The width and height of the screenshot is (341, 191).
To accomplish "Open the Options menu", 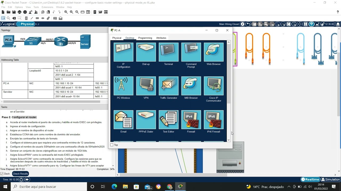I will click(x=19, y=7).
